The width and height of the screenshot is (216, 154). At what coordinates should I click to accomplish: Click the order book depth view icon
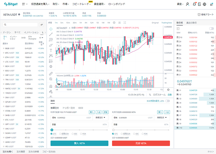178,28
